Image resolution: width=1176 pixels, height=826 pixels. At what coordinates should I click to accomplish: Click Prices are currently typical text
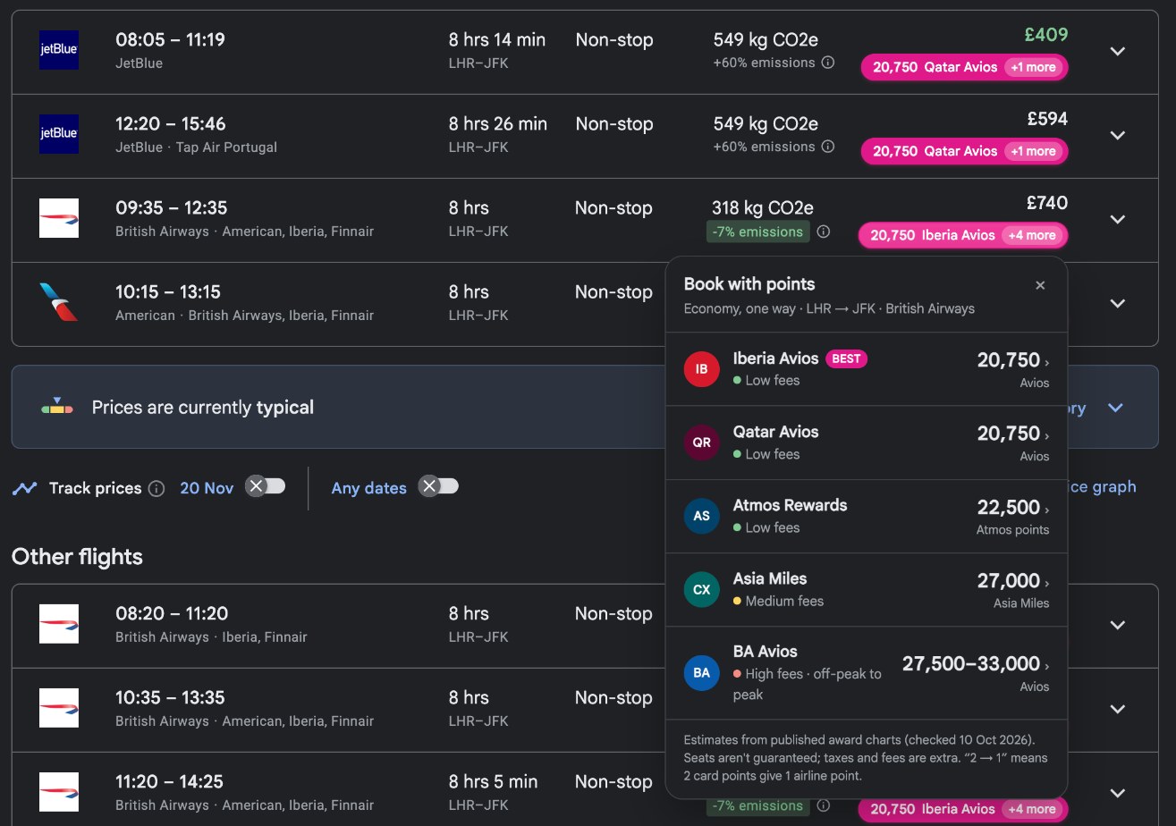point(203,408)
